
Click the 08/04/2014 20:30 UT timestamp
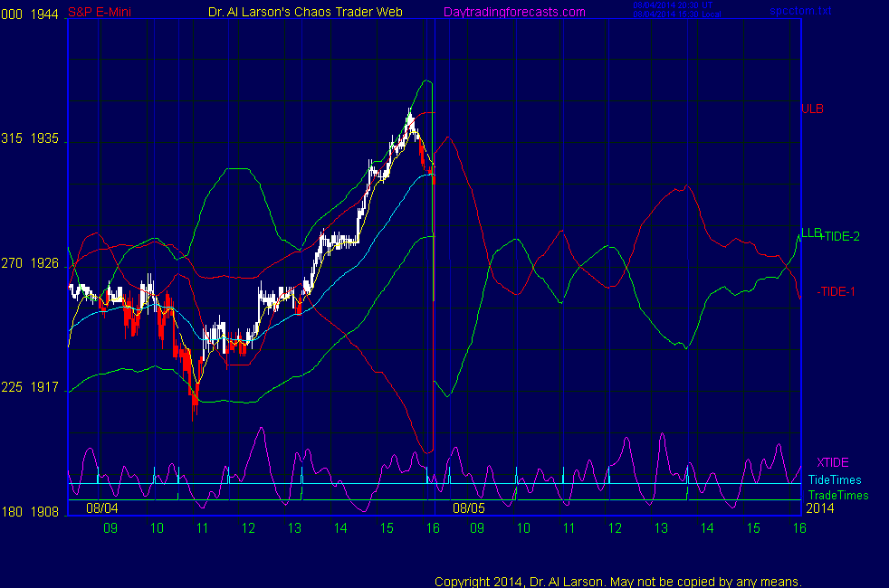[x=673, y=5]
